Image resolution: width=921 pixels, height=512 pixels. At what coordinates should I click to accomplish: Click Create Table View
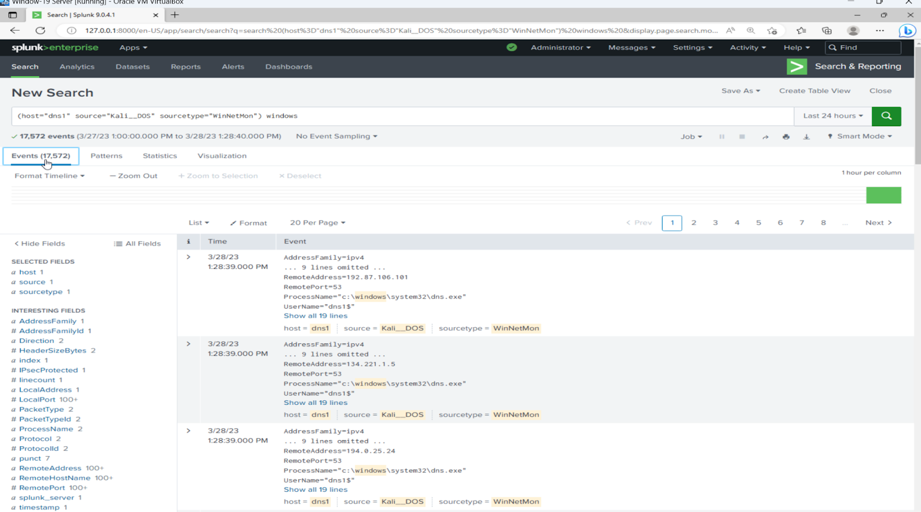click(815, 91)
